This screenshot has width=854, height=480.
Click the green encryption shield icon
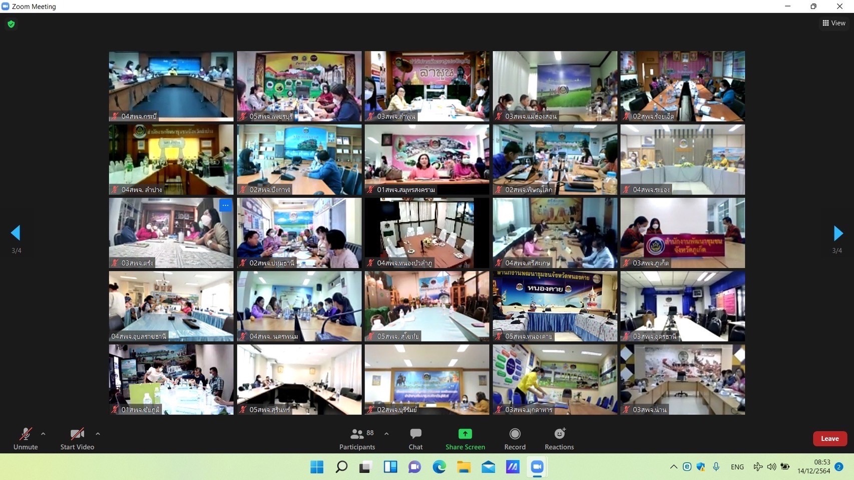(x=11, y=24)
